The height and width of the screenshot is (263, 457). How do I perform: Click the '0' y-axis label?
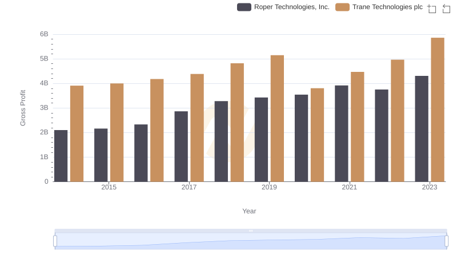click(46, 181)
